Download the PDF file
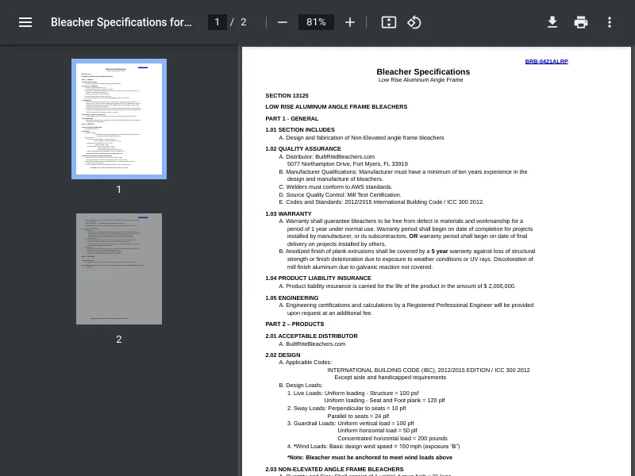The image size is (635, 476). point(552,22)
